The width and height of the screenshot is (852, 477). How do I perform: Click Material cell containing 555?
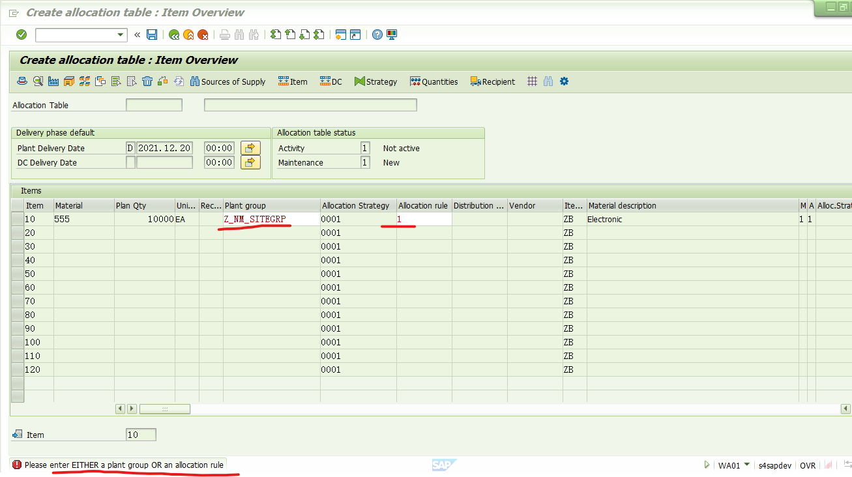84,219
